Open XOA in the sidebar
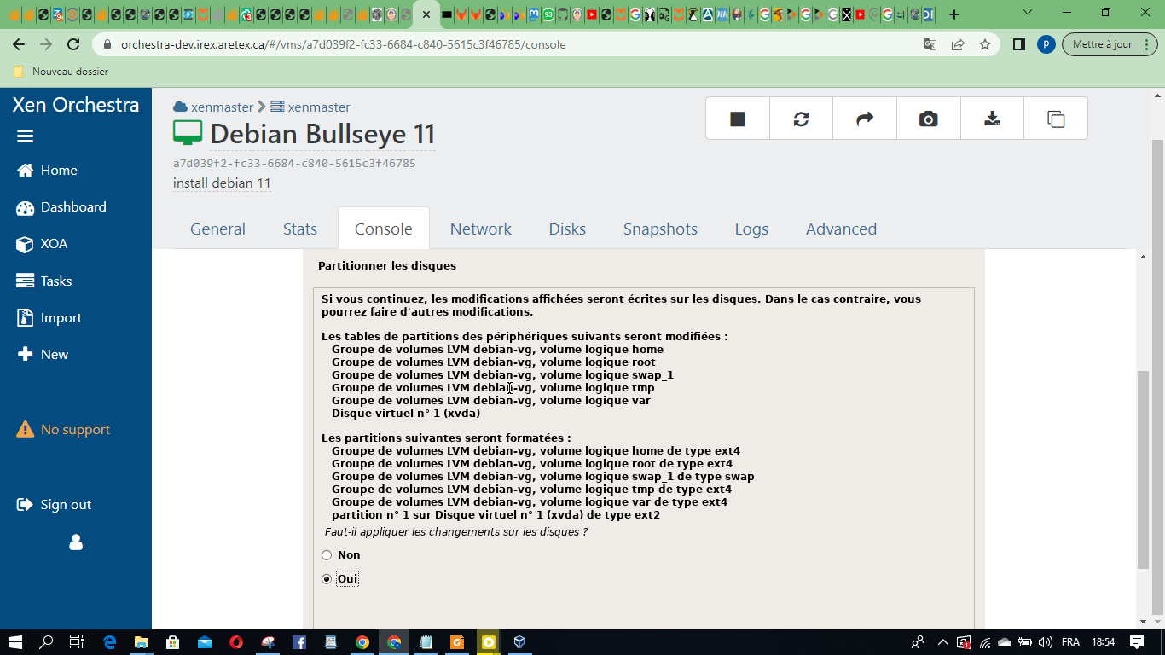The height and width of the screenshot is (655, 1165). point(42,244)
